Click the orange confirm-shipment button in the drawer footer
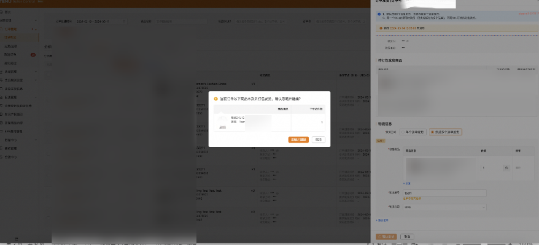 coord(387,236)
